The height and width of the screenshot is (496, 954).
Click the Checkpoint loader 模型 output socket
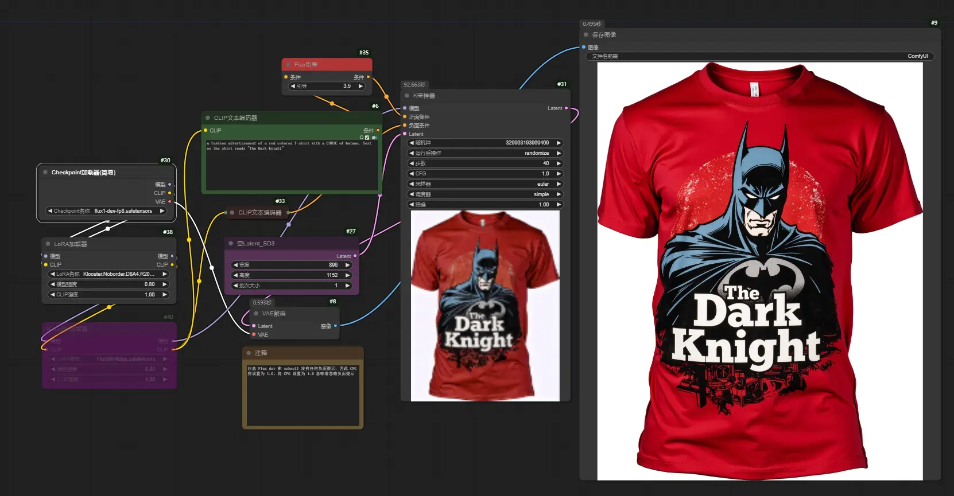[x=169, y=185]
